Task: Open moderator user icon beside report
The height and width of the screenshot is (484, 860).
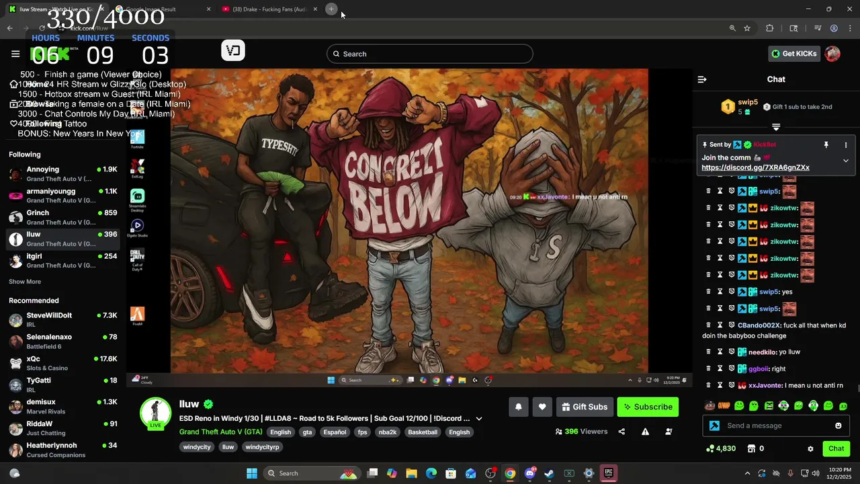Action: pos(669,432)
